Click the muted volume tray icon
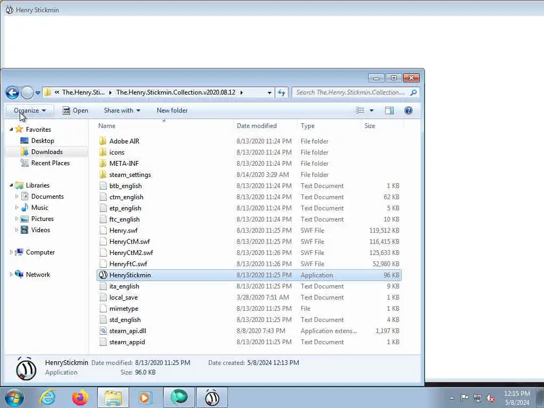Viewport: 544px width, 408px height. [x=490, y=398]
